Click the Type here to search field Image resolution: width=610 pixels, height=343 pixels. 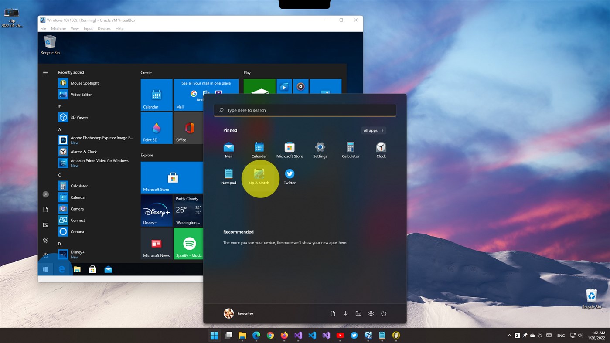coord(304,110)
